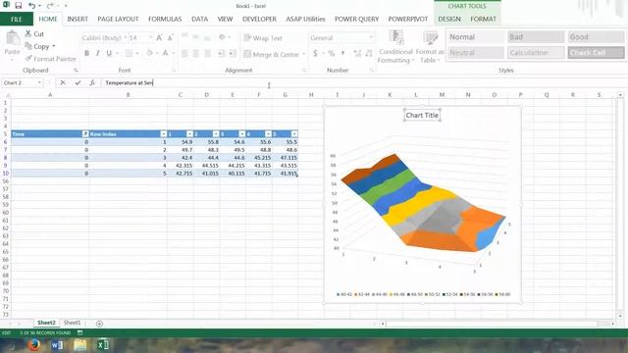Align text to the left
The width and height of the screenshot is (628, 353).
tap(184, 53)
